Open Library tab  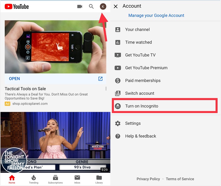point(99,179)
